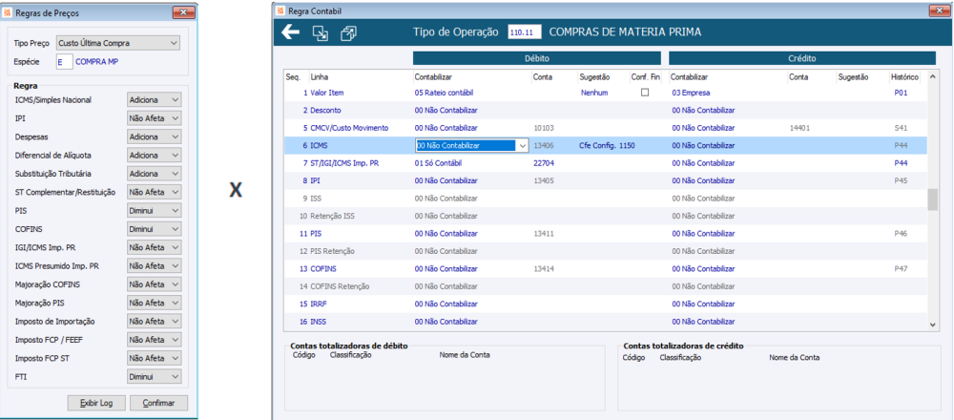Image resolution: width=954 pixels, height=420 pixels.
Task: Open the FTI rule dropdown
Action: point(154,377)
